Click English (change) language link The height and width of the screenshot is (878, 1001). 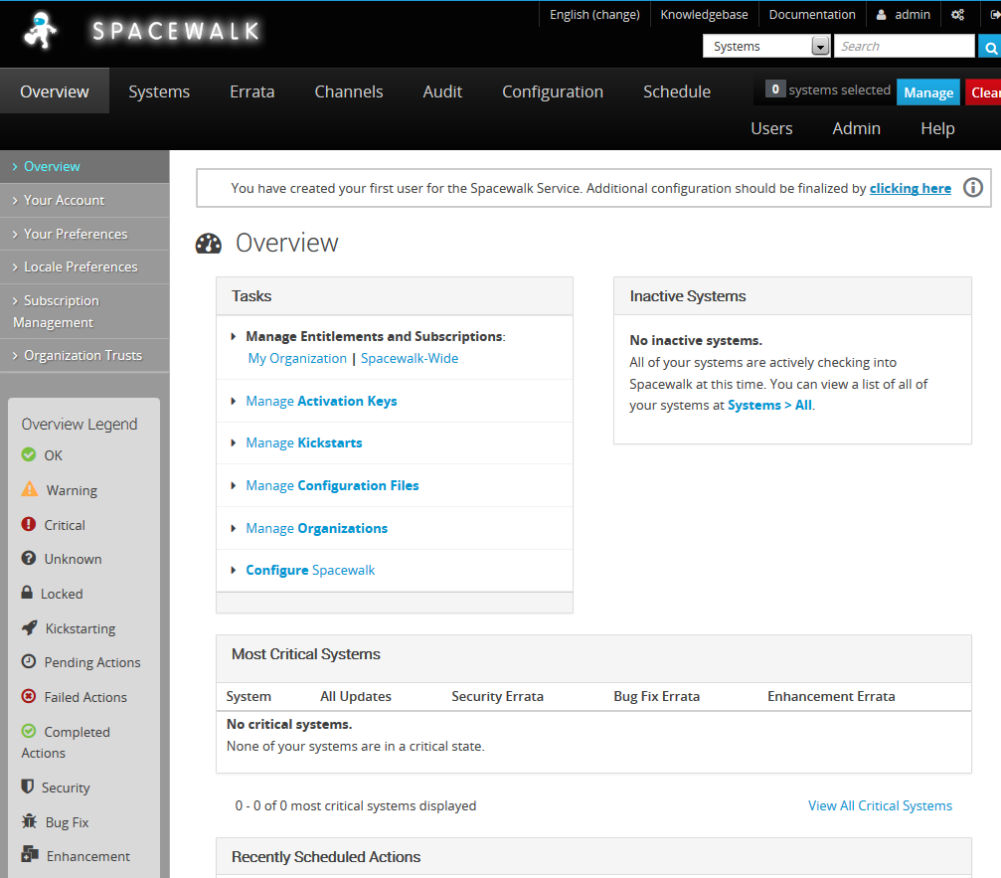[594, 15]
